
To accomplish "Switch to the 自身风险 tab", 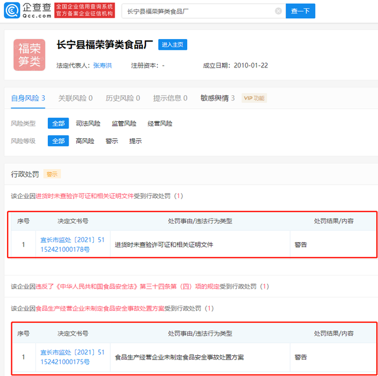I will tap(28, 98).
